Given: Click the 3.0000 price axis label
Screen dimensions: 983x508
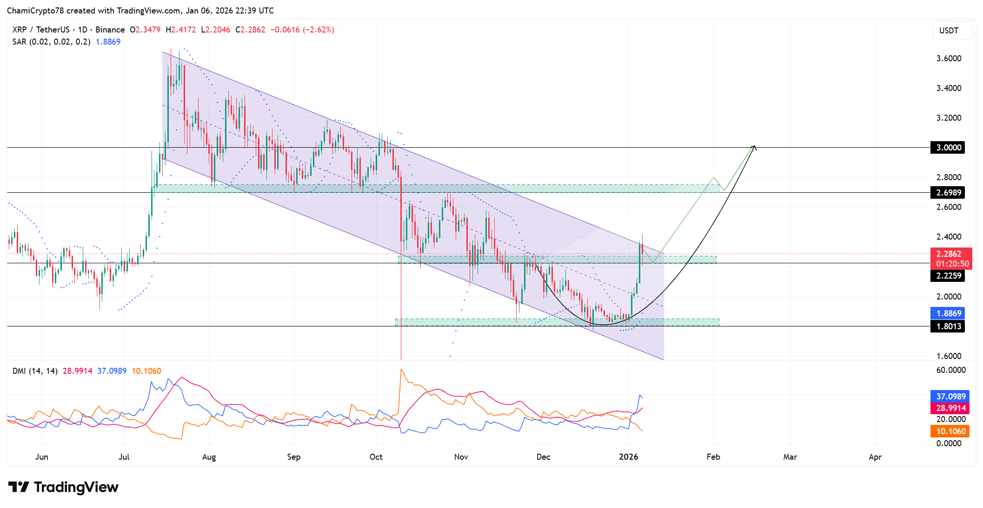Looking at the screenshot, I should click(948, 148).
